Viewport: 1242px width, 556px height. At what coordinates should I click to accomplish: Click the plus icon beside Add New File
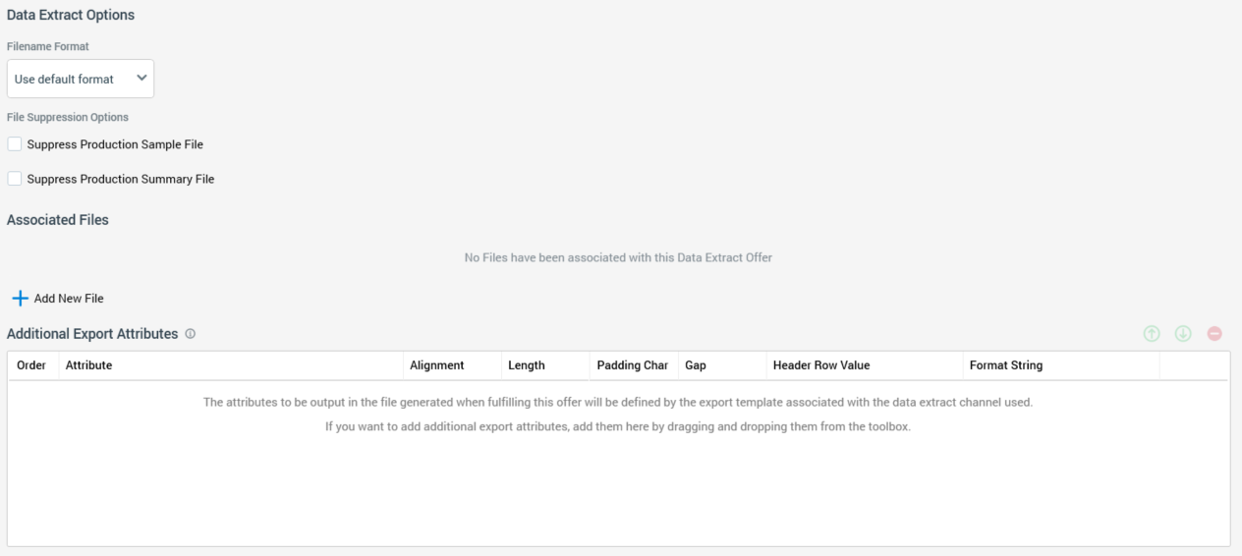pyautogui.click(x=20, y=298)
